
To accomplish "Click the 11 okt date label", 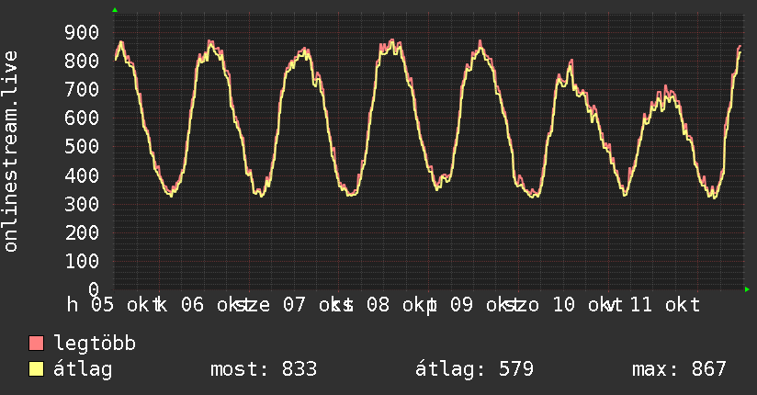I will [665, 305].
